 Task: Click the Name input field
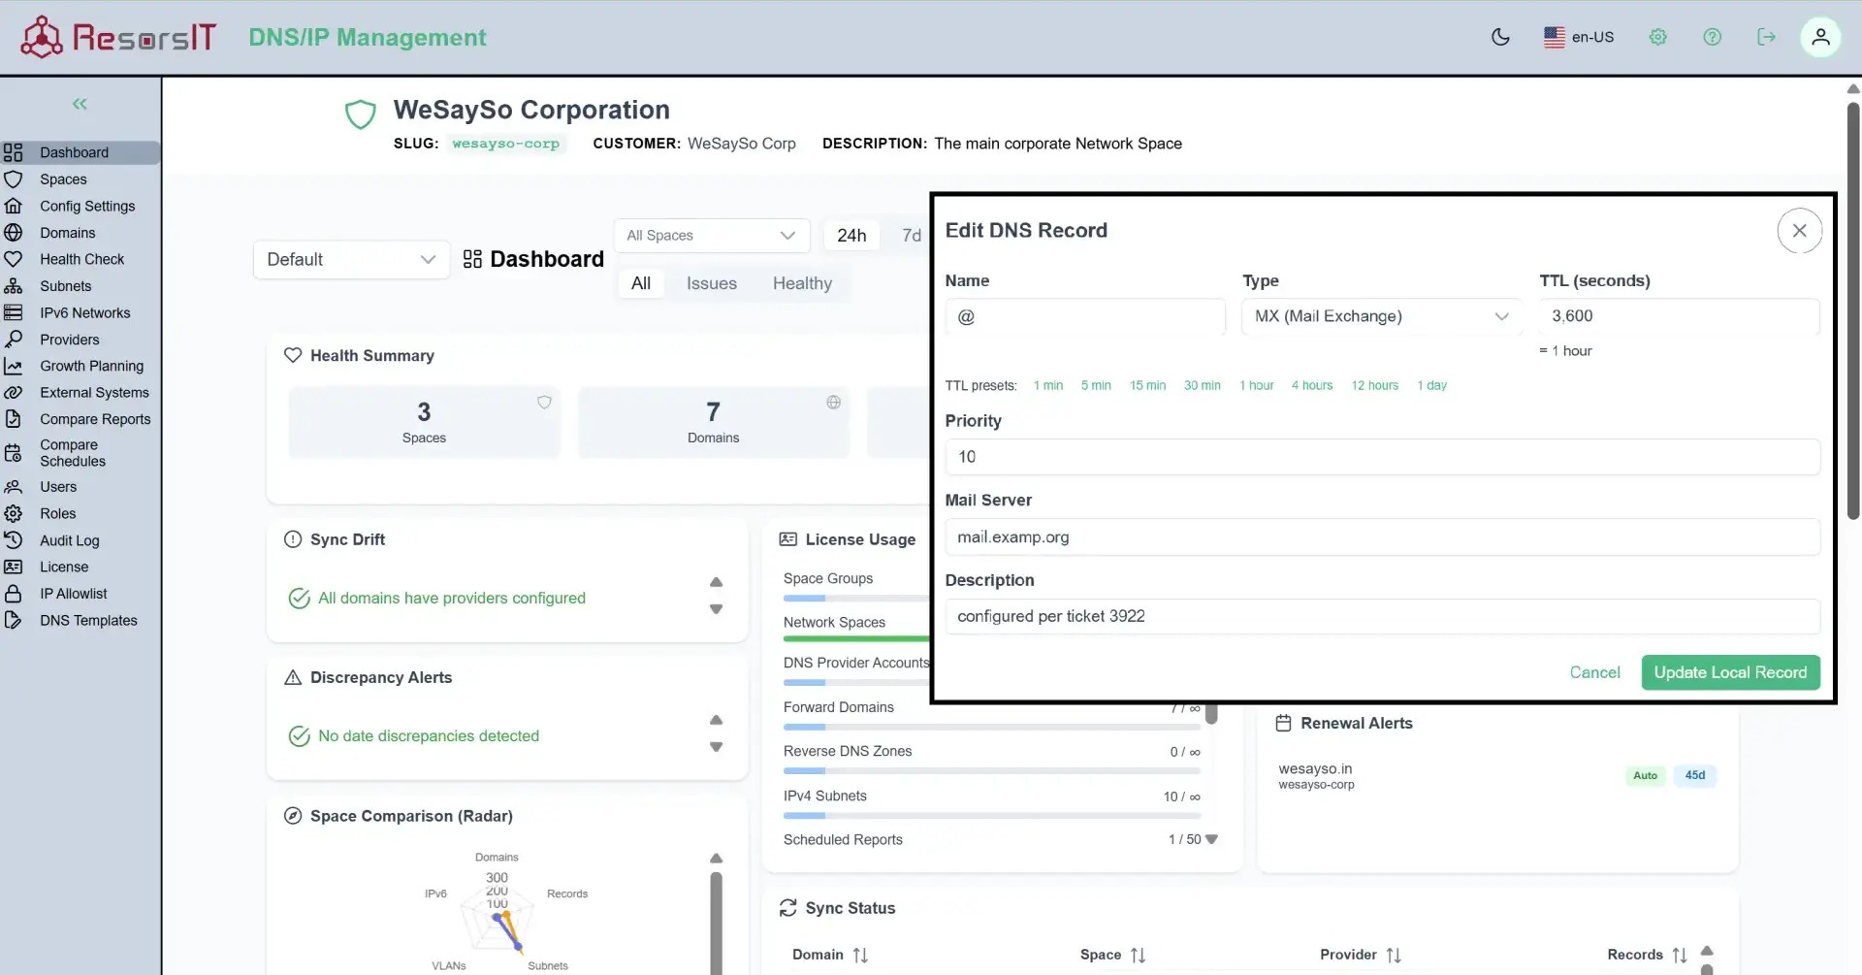pyautogui.click(x=1085, y=316)
